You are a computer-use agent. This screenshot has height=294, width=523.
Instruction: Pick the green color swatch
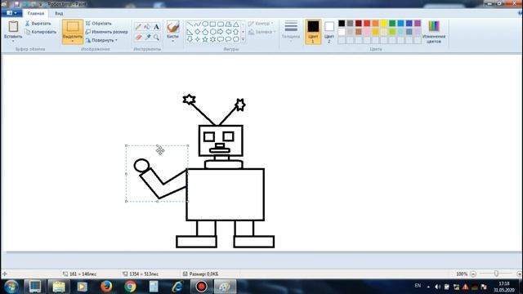coord(392,24)
